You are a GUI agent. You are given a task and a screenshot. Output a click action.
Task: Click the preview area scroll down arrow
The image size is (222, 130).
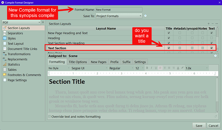click(x=217, y=112)
